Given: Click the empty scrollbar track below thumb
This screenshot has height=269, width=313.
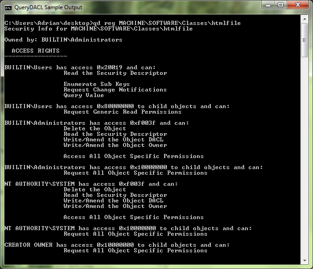Looking at the screenshot, I should pos(305,157).
